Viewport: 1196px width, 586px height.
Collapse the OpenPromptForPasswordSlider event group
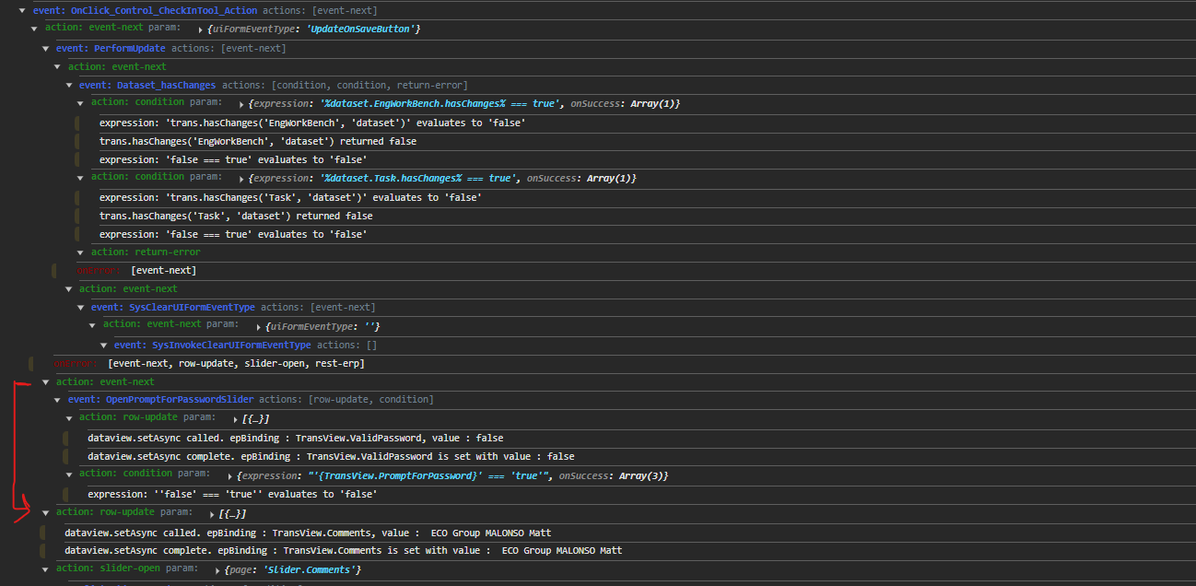point(57,400)
